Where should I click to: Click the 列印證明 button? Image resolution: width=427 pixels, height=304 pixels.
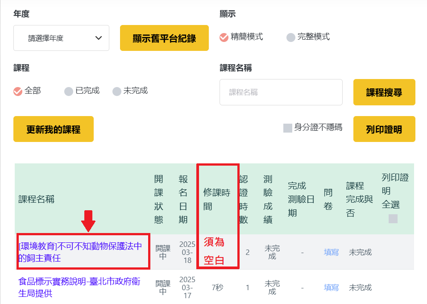384,129
